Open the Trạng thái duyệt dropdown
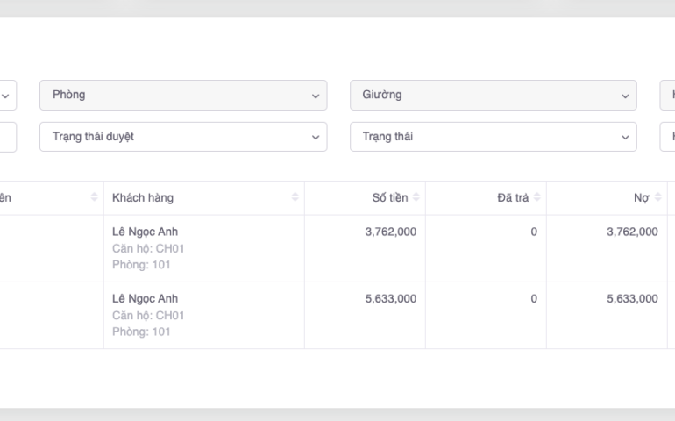Screen dimensions: 675x421 coord(182,137)
